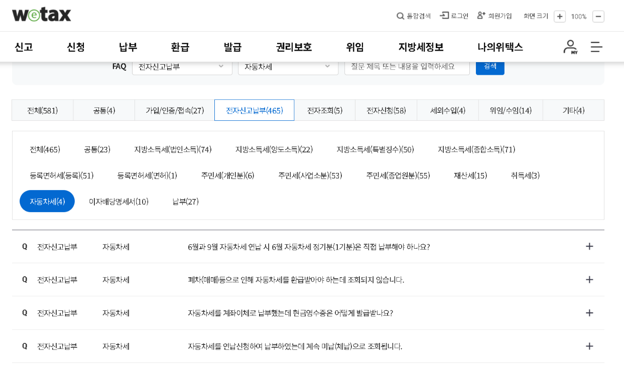
Task: Switch to 공통(4) tab
Action: (104, 110)
